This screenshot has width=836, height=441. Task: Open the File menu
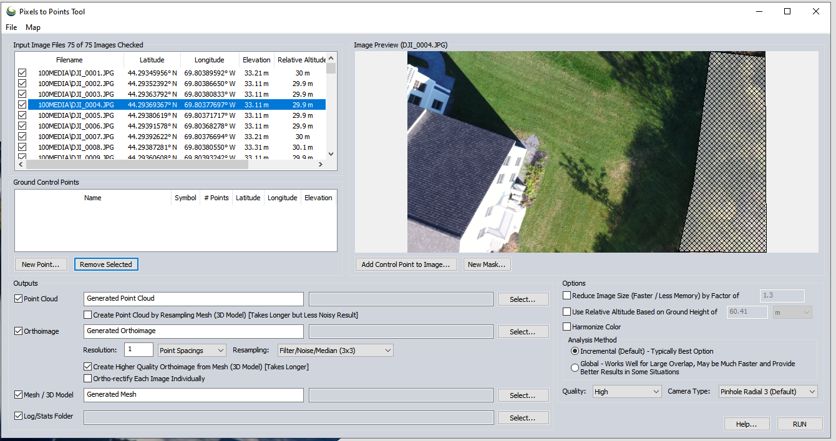(x=11, y=27)
